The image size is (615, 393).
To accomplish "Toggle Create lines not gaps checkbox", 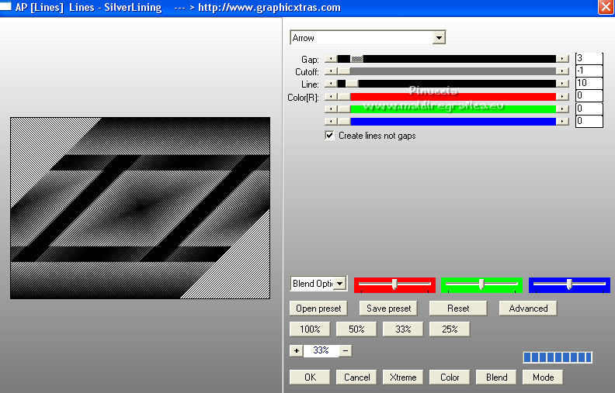I will pyautogui.click(x=329, y=136).
